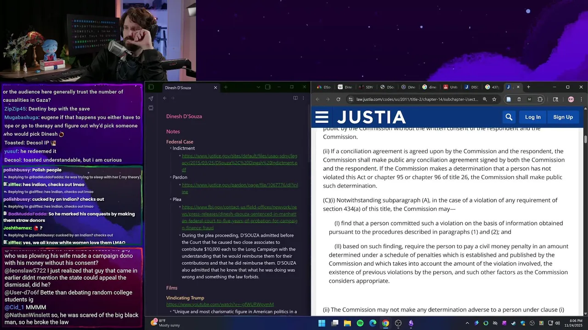Click the Justia Log In button
This screenshot has height=330, width=588.
(533, 117)
